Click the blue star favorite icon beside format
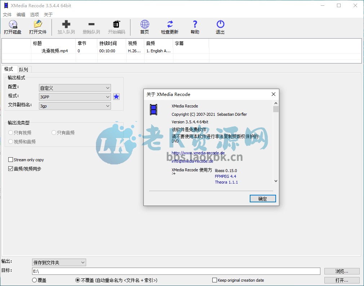The image size is (364, 286). (x=116, y=97)
